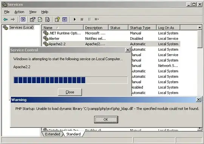Image resolution: width=204 pixels, height=144 pixels.
Task: Click the service start progress bar
Action: 70,80
